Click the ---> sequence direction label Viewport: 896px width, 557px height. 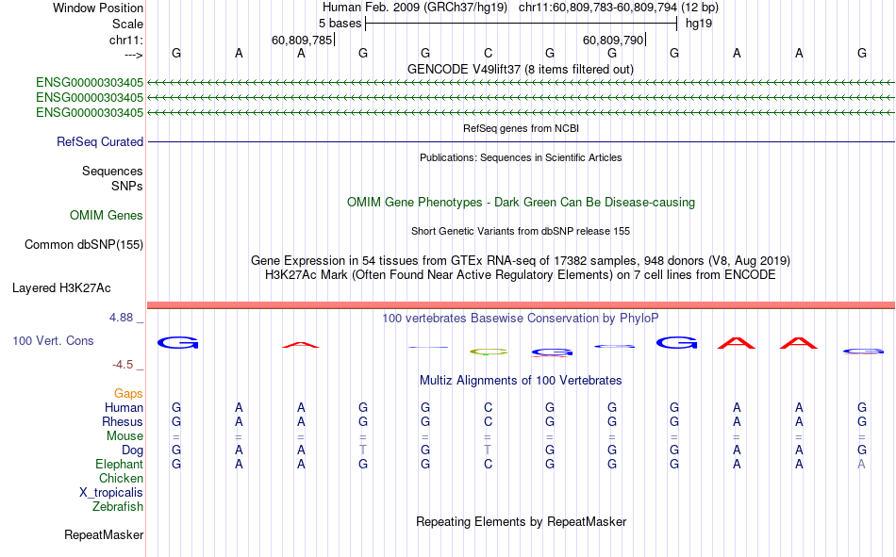134,55
